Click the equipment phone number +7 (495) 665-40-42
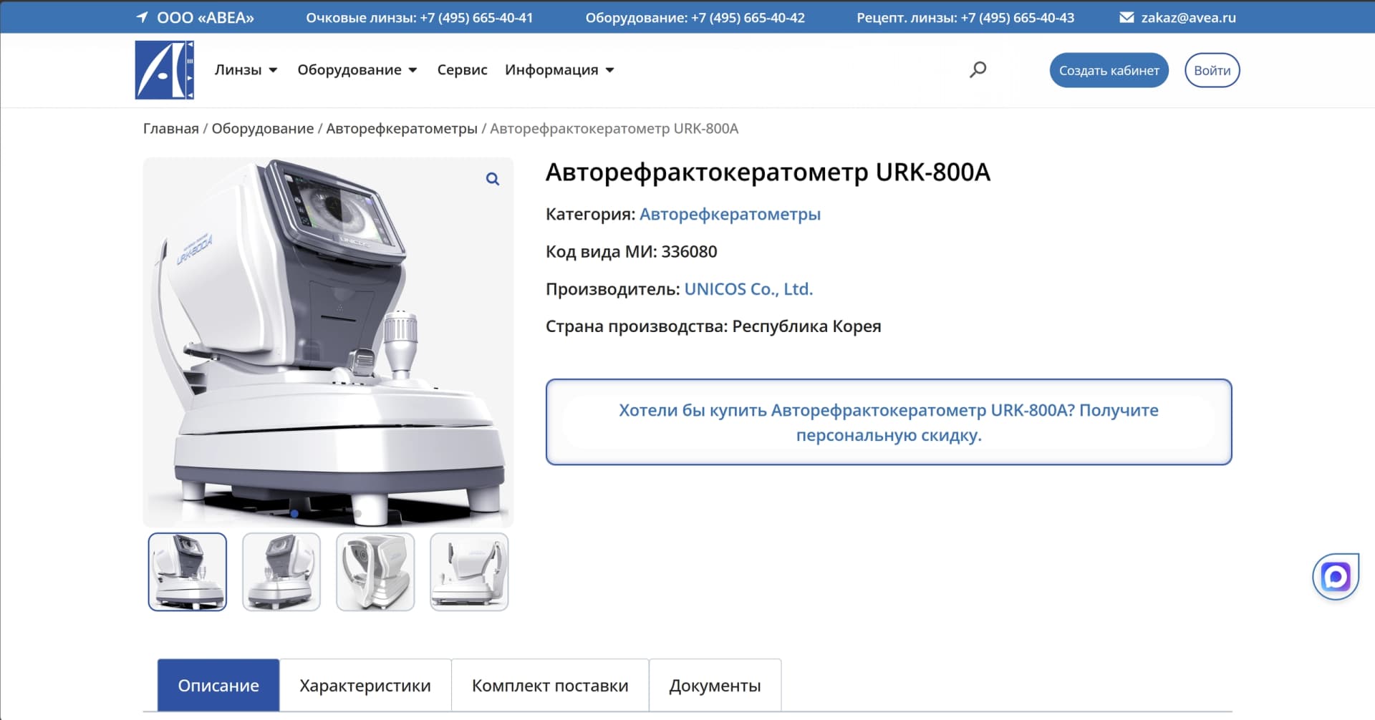The width and height of the screenshot is (1375, 720). pos(748,17)
